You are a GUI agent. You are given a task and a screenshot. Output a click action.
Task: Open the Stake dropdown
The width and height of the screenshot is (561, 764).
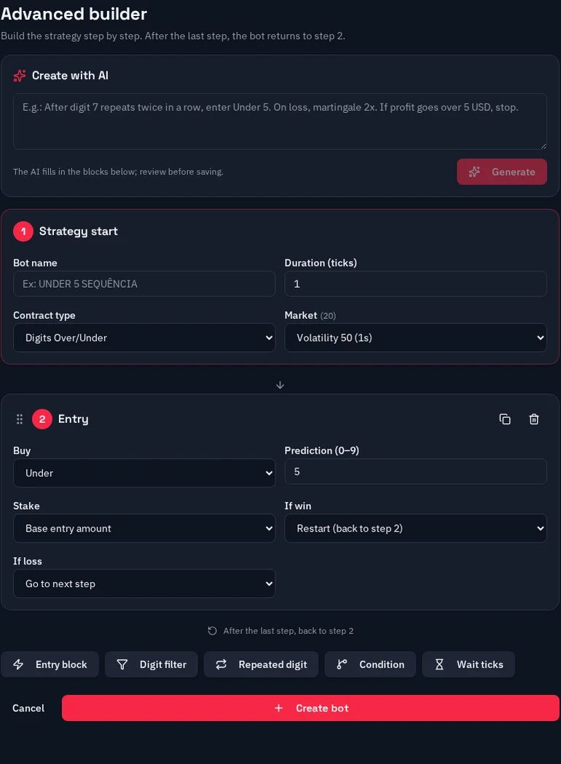pyautogui.click(x=144, y=528)
